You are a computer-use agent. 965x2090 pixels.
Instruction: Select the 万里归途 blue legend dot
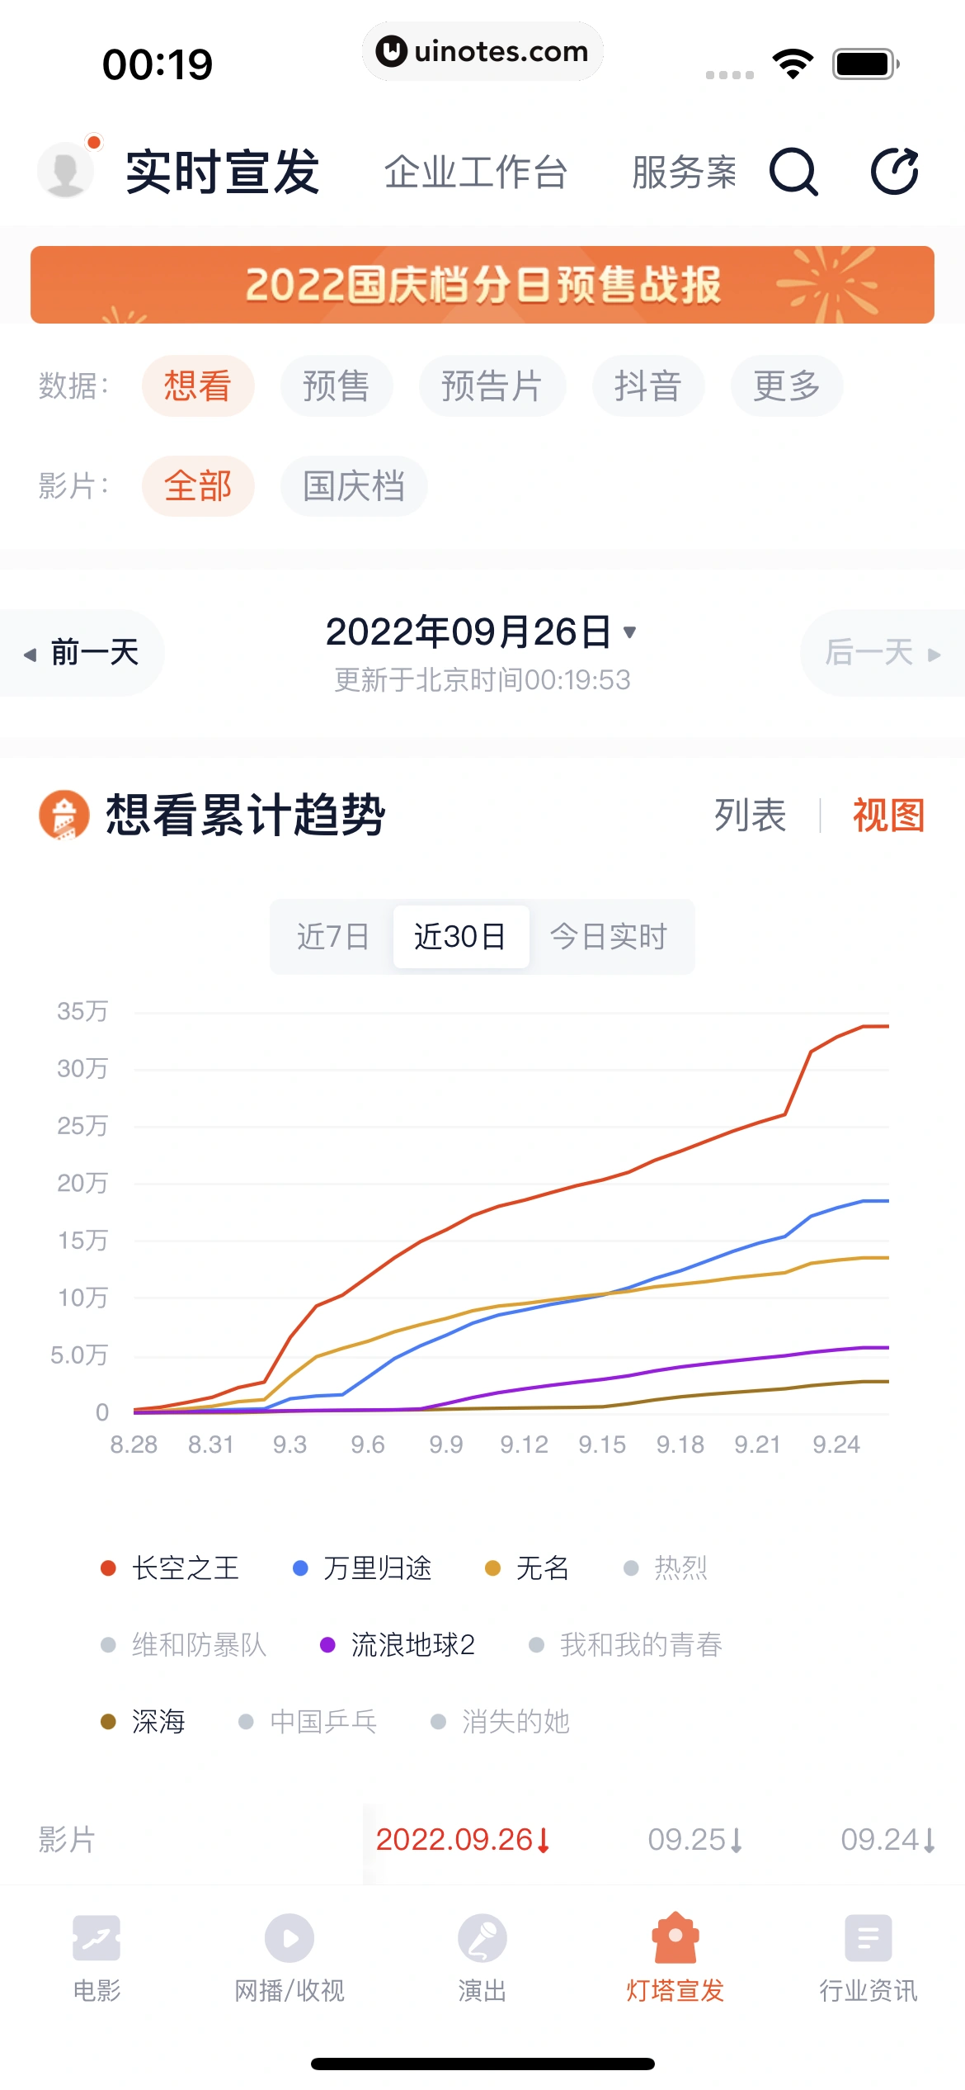point(300,1567)
